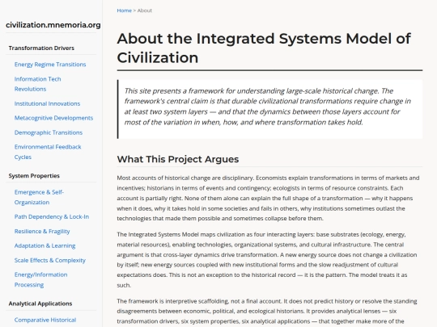Click the About breadcrumb text
This screenshot has height=327, width=437.
point(144,10)
